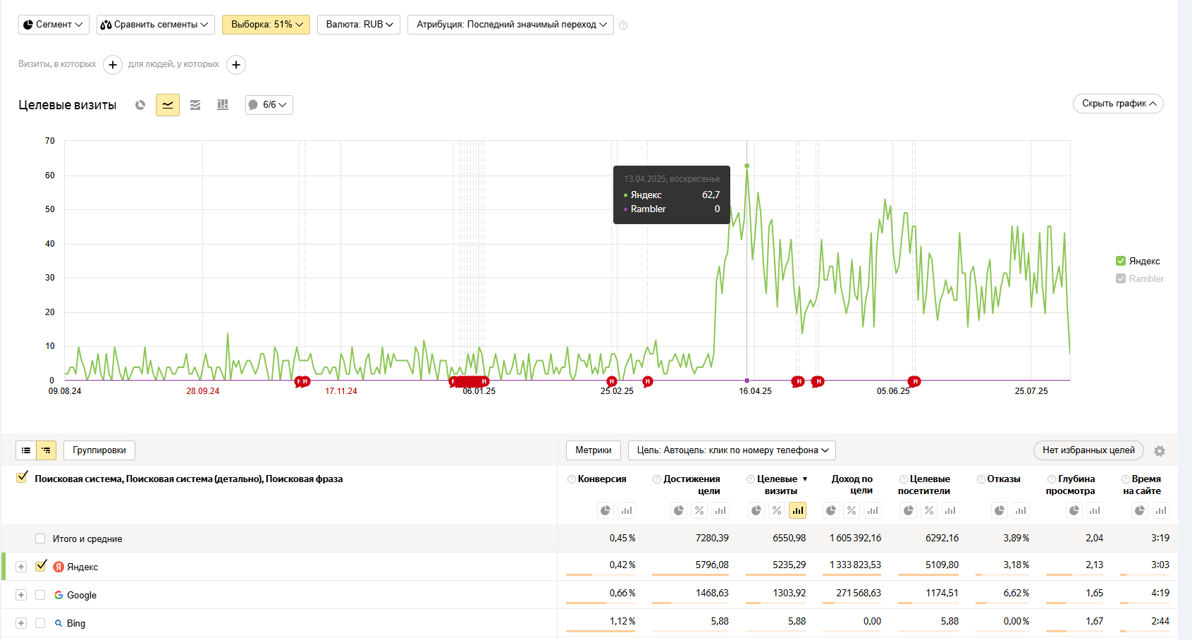Open the Метрики button
The height and width of the screenshot is (640, 1192).
[594, 450]
